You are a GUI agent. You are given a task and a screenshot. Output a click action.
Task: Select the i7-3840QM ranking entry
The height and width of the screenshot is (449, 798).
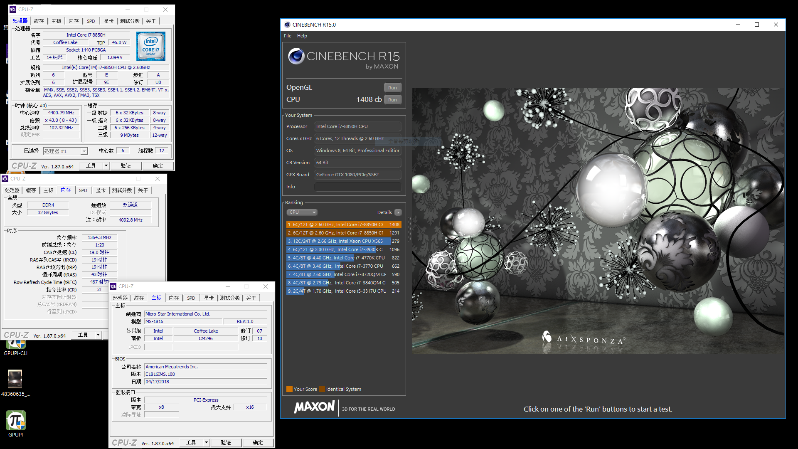pos(344,283)
